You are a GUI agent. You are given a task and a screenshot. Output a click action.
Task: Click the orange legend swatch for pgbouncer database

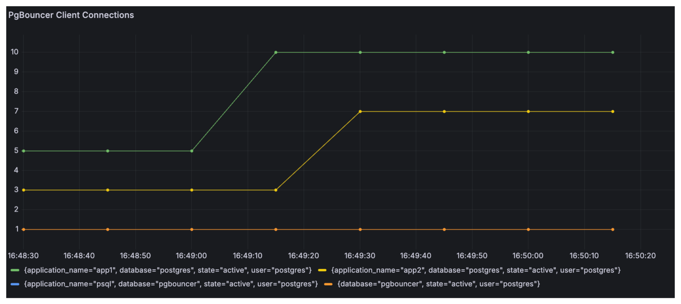point(328,284)
